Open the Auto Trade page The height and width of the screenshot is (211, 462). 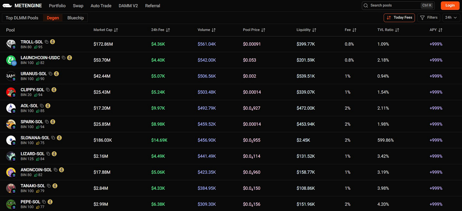point(101,6)
